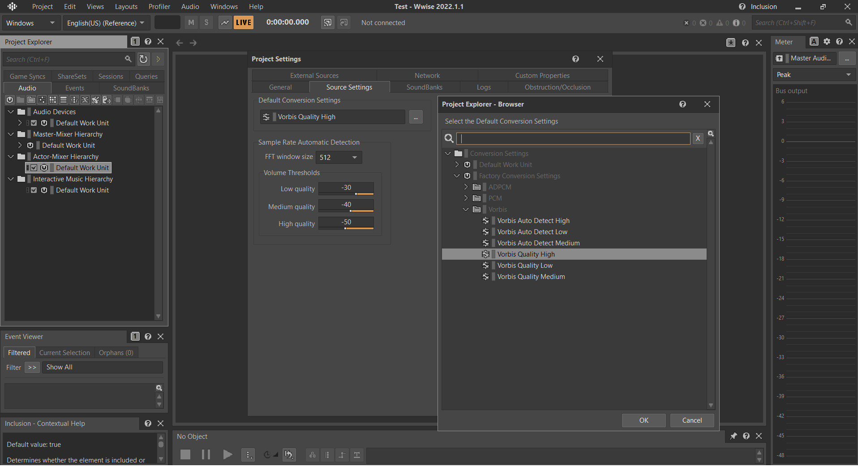
Task: Toggle Audio Devices Default Work Unit checkbox
Action: pyautogui.click(x=34, y=123)
